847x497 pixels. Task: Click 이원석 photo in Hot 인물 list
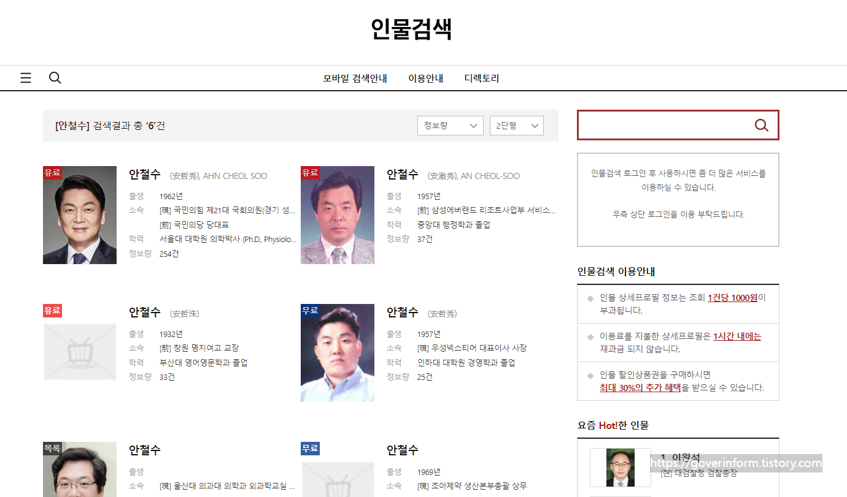(x=620, y=468)
